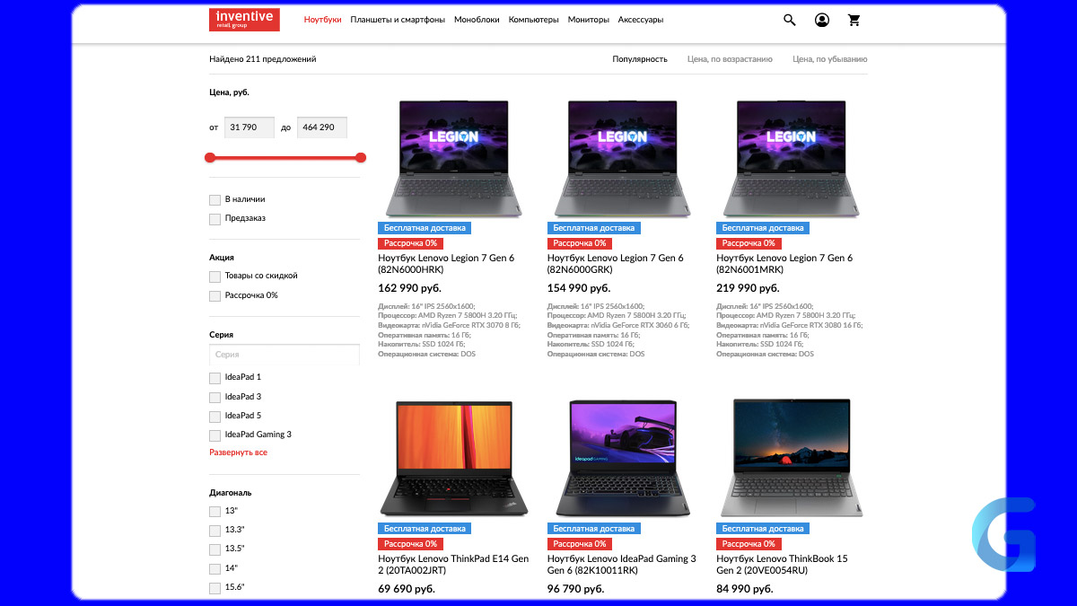
Task: Click Рассрочка 0% badge on ThinkPad E14
Action: (410, 544)
